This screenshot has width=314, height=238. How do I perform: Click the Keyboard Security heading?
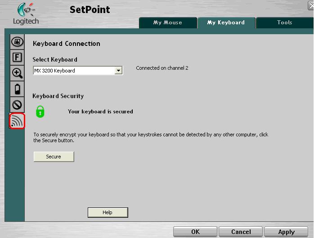58,96
